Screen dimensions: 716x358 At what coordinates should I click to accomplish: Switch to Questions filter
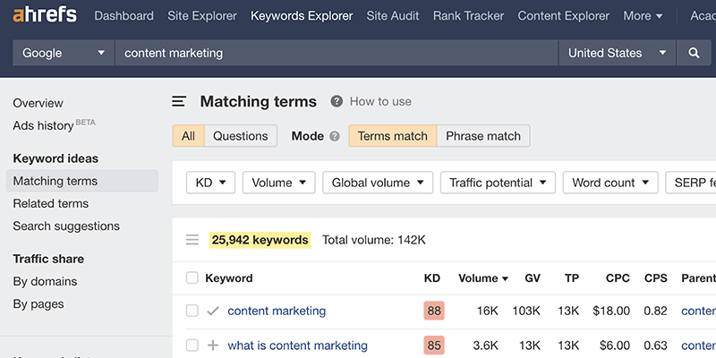[241, 136]
